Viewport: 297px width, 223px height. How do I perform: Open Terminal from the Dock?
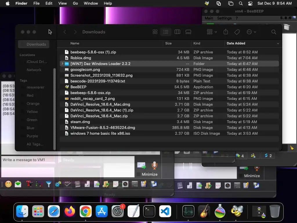pyautogui.click(x=149, y=211)
